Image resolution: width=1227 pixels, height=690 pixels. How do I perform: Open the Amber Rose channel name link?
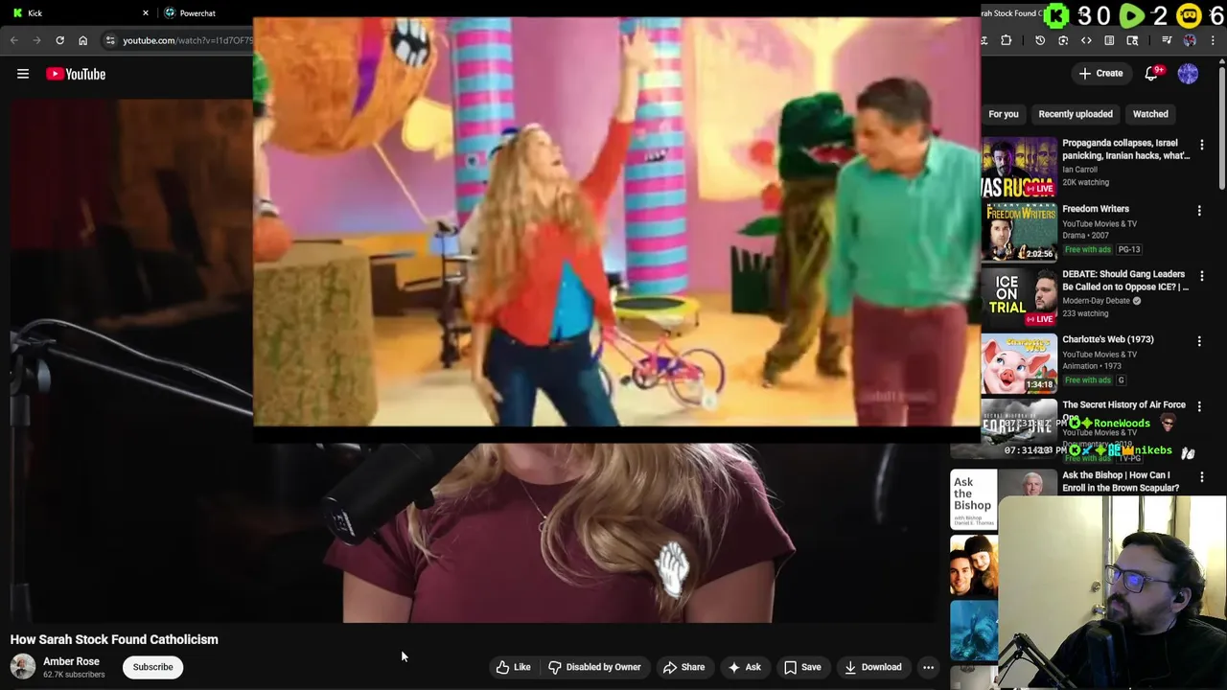(71, 661)
